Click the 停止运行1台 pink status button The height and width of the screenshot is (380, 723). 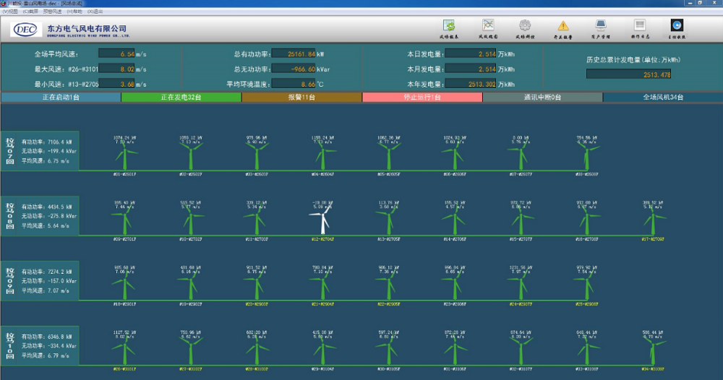point(422,97)
